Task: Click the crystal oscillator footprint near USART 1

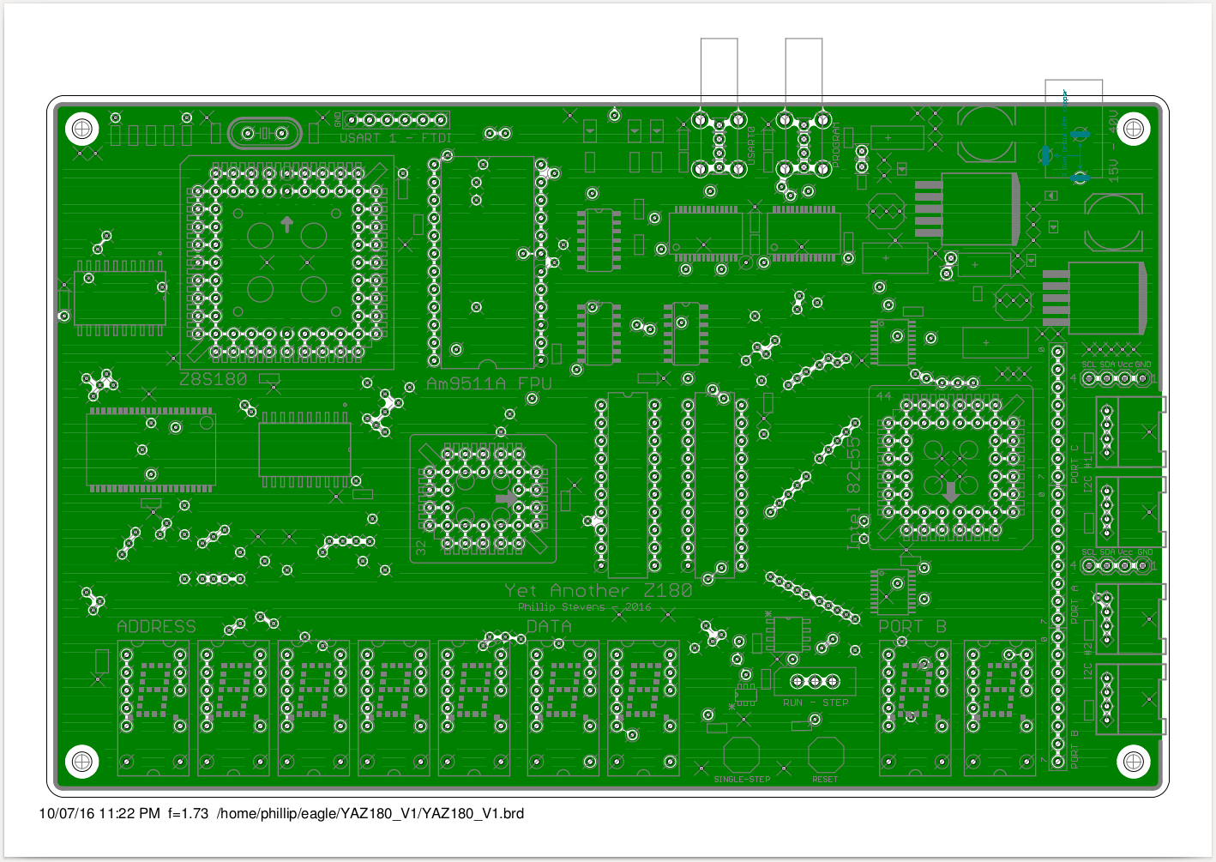Action: click(x=265, y=134)
